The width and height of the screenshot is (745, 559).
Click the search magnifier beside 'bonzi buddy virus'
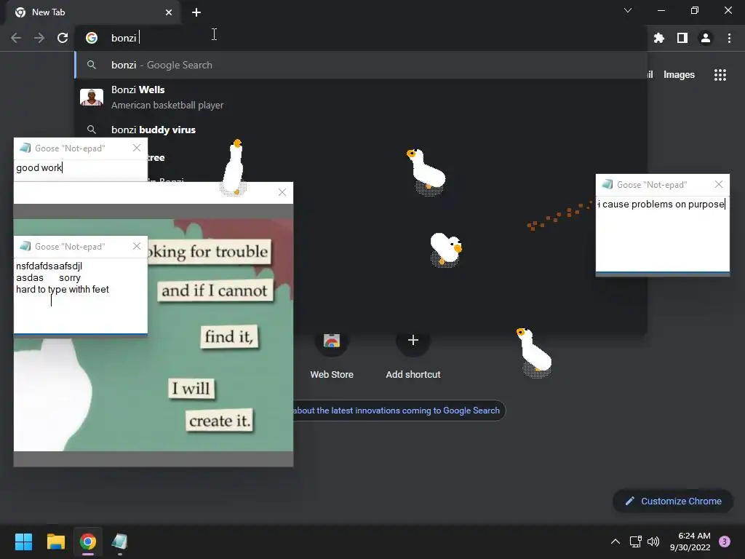92,130
